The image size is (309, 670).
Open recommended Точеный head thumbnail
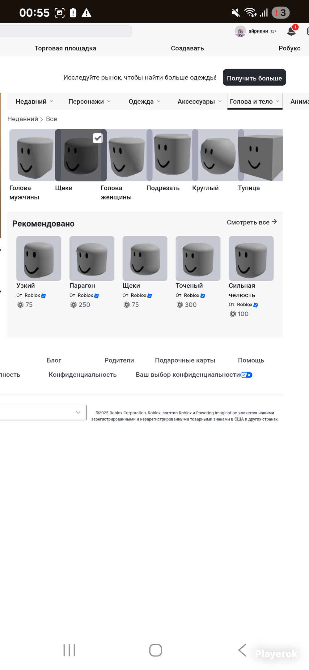198,258
